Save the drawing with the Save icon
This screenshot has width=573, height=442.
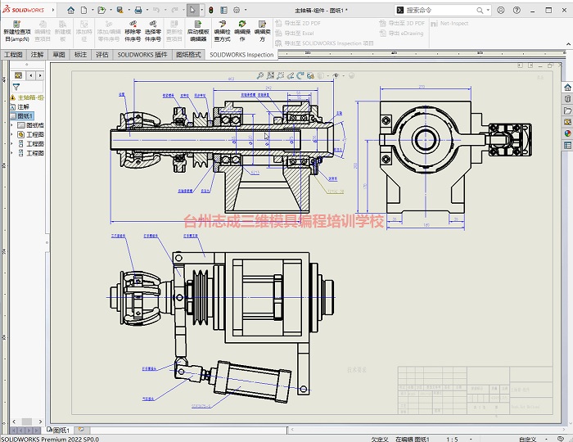click(x=120, y=10)
